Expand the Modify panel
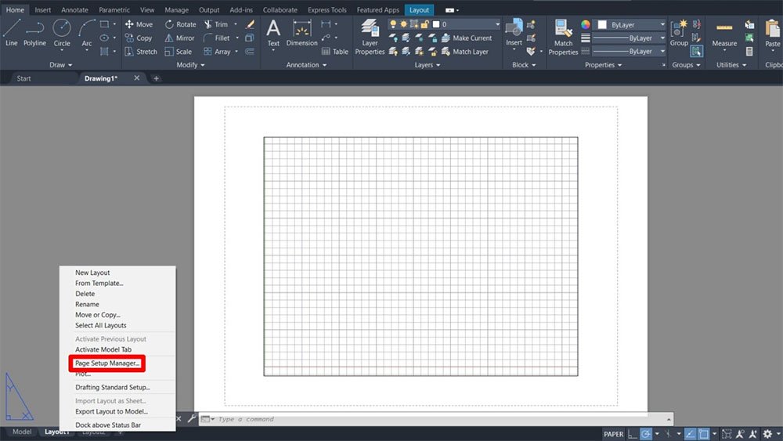Image resolution: width=783 pixels, height=441 pixels. (190, 65)
